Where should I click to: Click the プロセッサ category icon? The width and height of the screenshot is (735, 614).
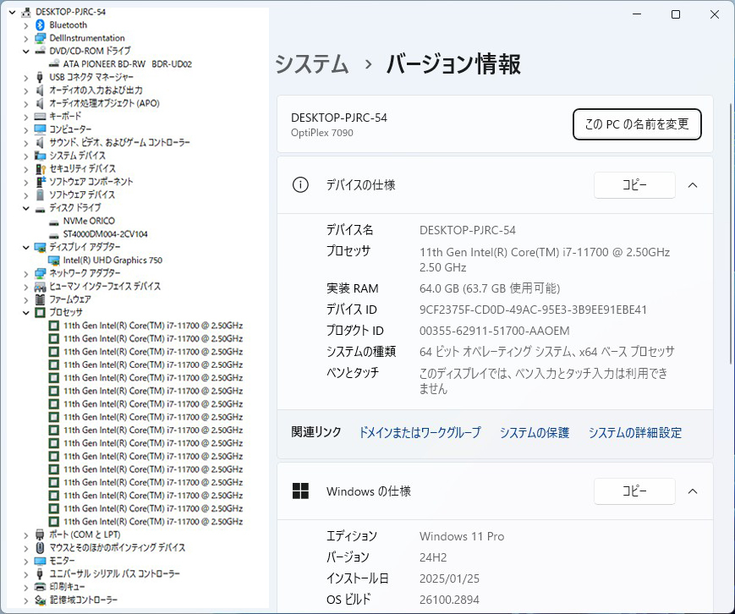41,313
